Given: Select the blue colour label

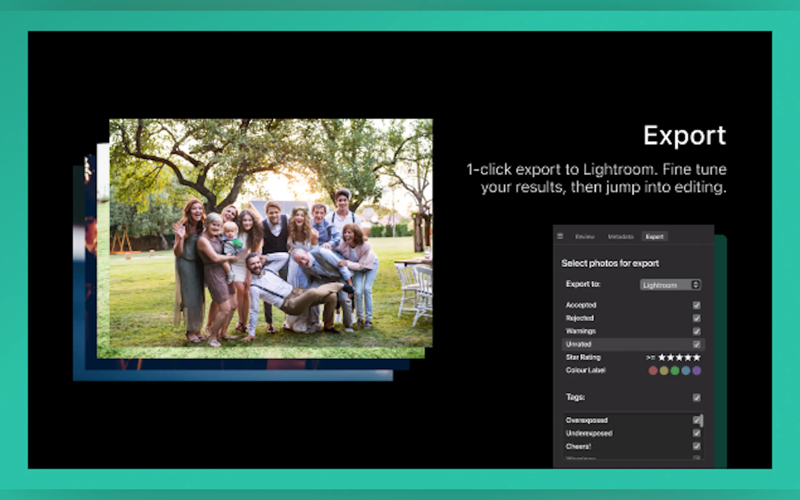Looking at the screenshot, I should point(686,370).
